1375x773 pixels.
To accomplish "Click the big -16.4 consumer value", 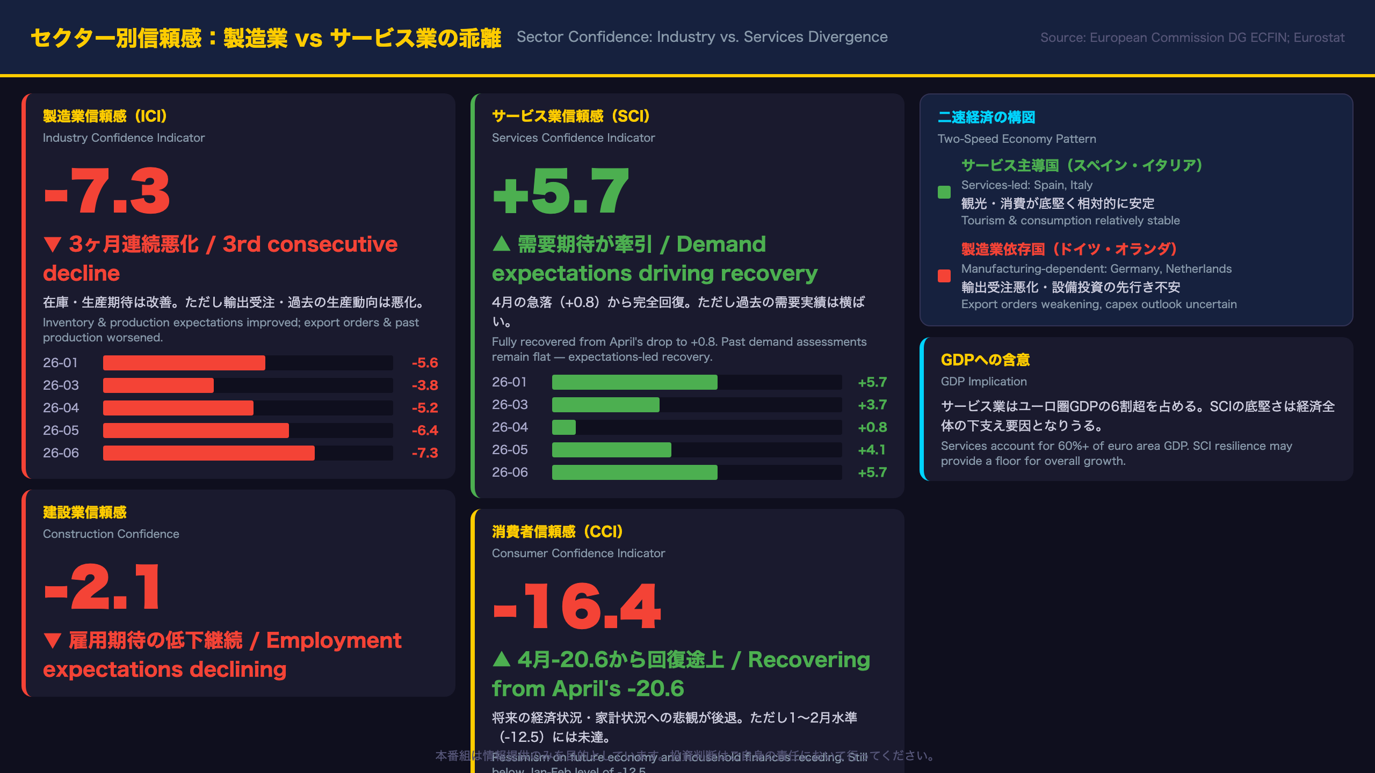I will [577, 606].
